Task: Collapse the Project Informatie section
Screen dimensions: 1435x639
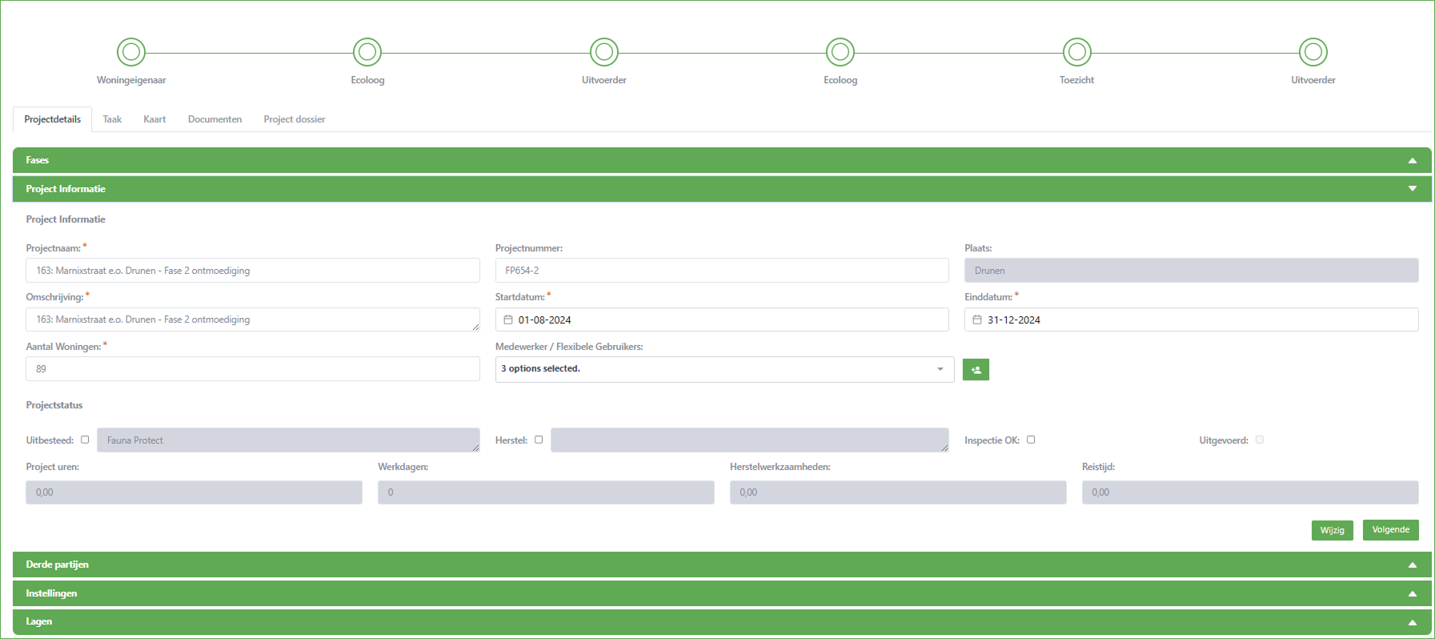Action: click(1412, 189)
